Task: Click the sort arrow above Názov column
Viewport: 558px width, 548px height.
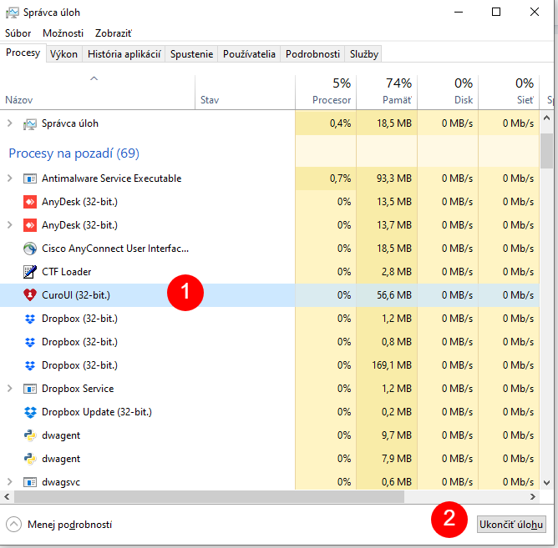Action: (x=94, y=78)
